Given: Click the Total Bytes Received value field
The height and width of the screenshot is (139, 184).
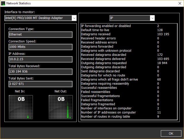Looking at the screenshot, I should (40, 72).
